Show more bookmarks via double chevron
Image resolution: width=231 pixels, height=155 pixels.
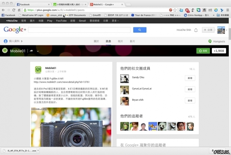tap(213, 15)
